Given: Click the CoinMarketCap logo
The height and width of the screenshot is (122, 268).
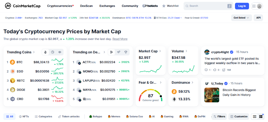Looking at the screenshot, I should point(23,6).
